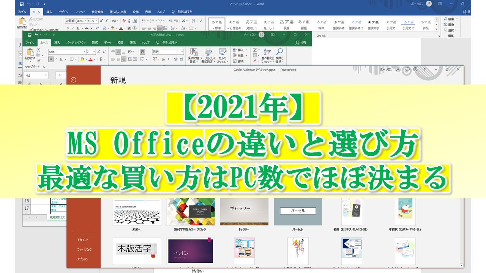Click the 東京理科大 sheet tab in Excel
Image resolution: width=486 pixels, height=273 pixels.
click(x=57, y=217)
